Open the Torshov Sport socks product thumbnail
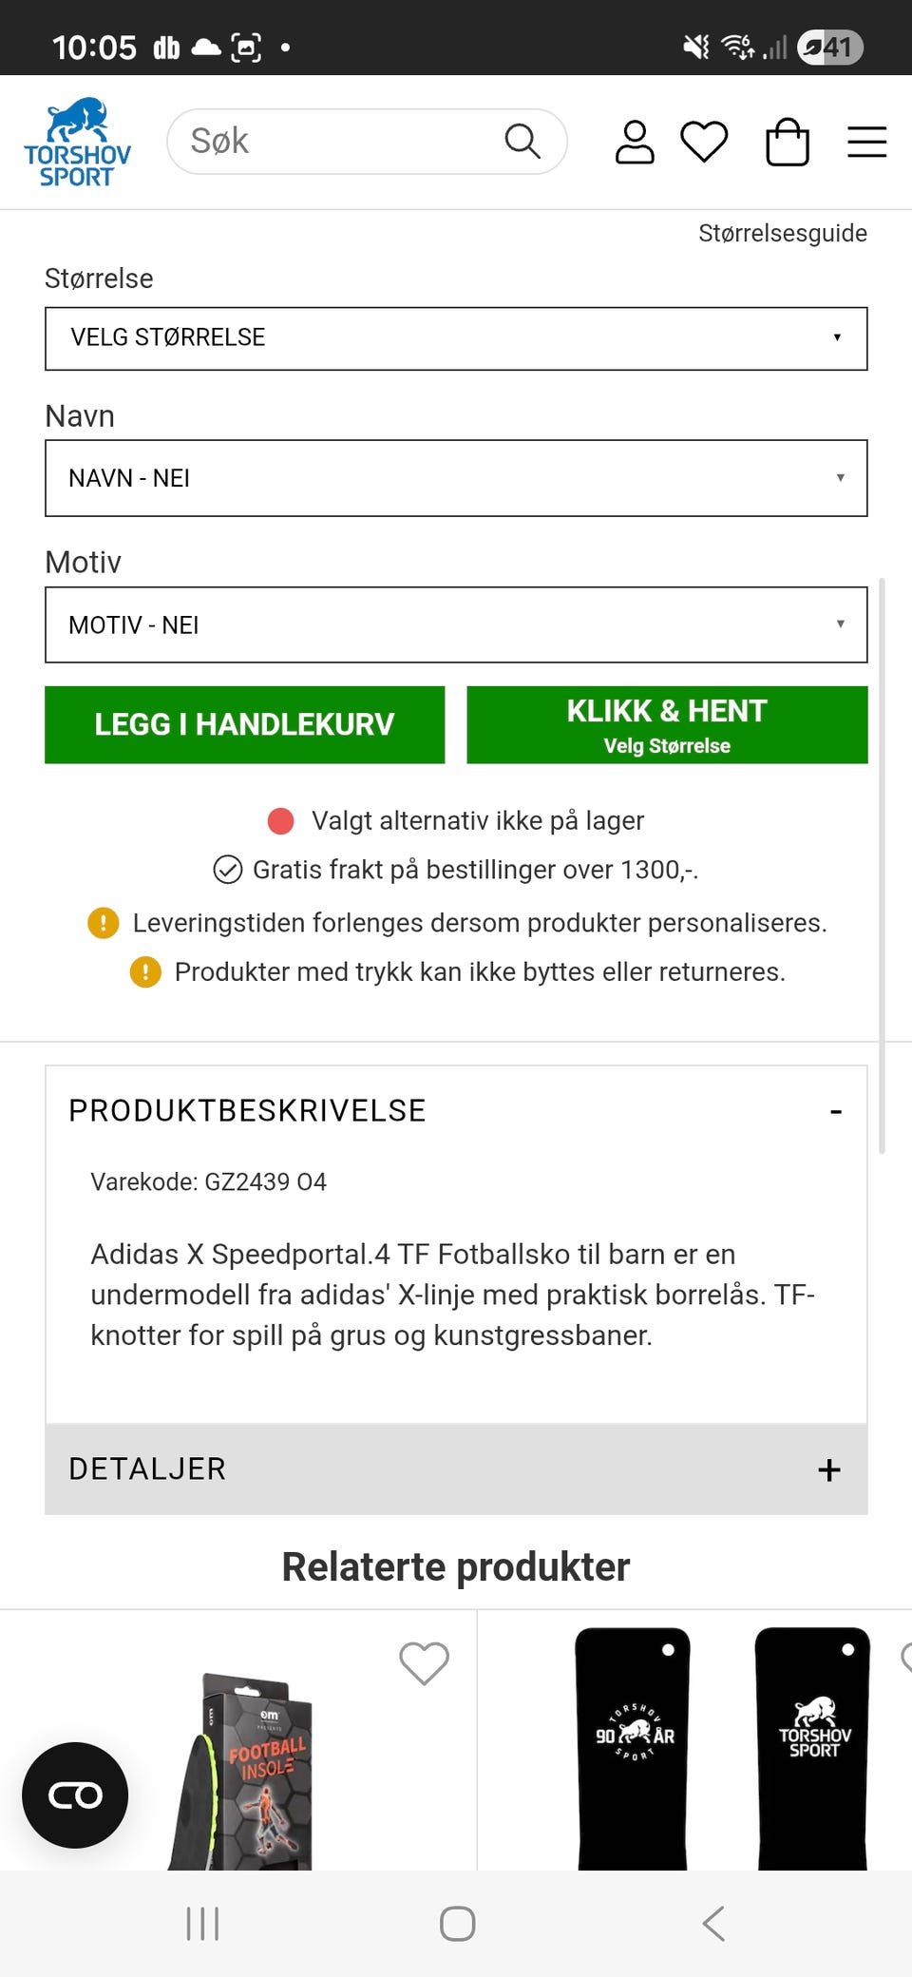 click(722, 1749)
